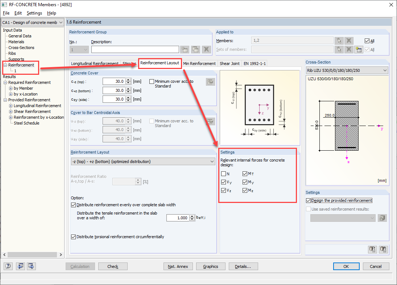Uncheck the Vy internal force checkbox
This screenshot has height=285, width=397.
(223, 182)
